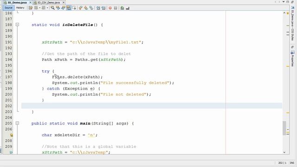The height and width of the screenshot is (167, 297).
Task: Click Files.delete(xPath) statement
Action: [x=77, y=77]
